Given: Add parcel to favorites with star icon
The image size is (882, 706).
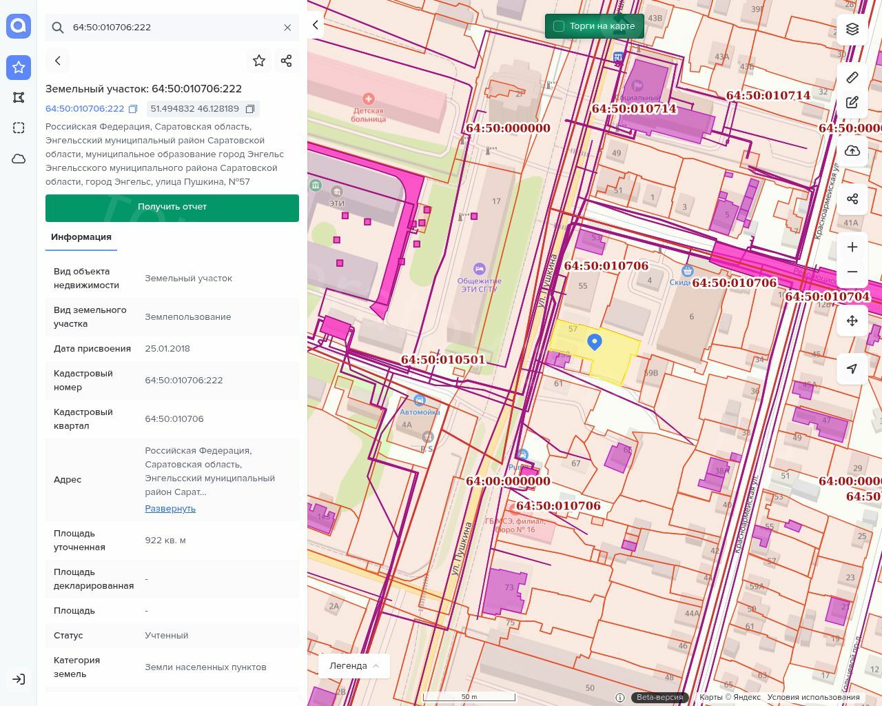Looking at the screenshot, I should [x=259, y=61].
